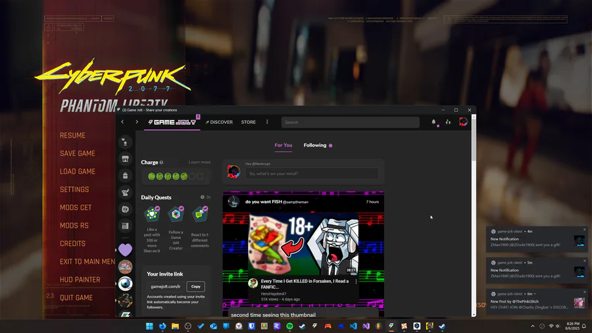Open the Dev Hub community icon

pyautogui.click(x=126, y=267)
